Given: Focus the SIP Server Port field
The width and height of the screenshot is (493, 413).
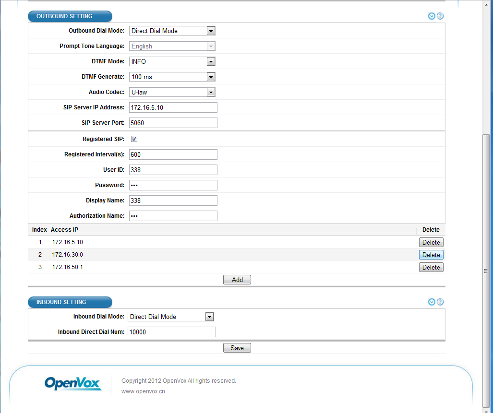Looking at the screenshot, I should pos(173,123).
